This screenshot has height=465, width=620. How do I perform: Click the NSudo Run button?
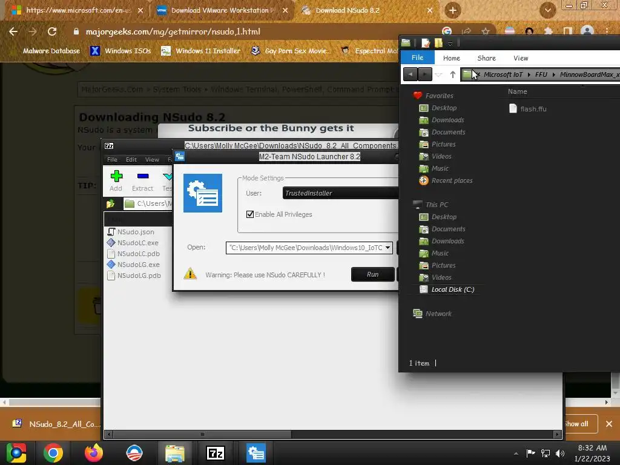pyautogui.click(x=372, y=274)
